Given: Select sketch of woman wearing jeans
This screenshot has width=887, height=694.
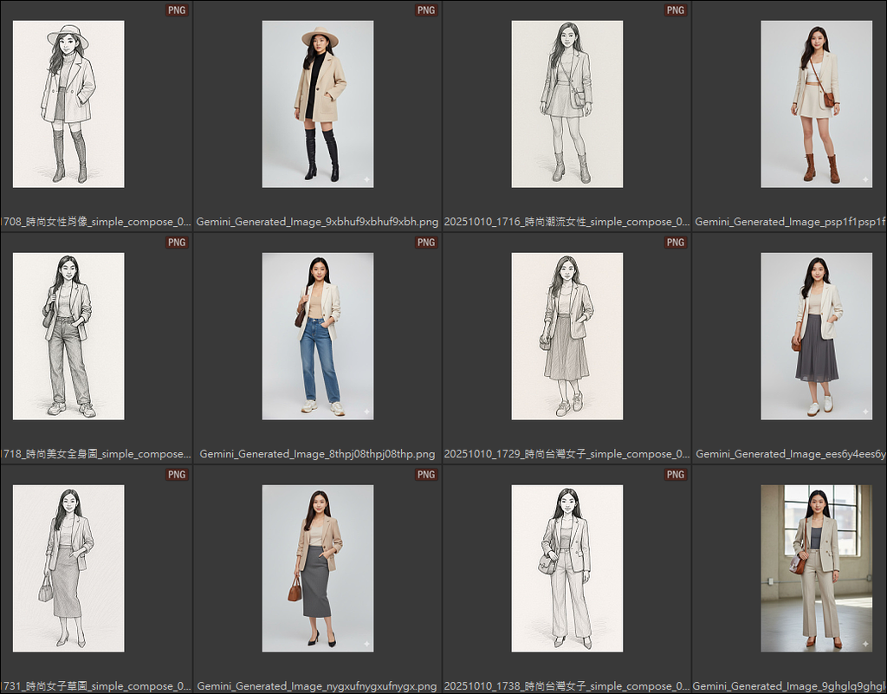Looking at the screenshot, I should point(68,336).
